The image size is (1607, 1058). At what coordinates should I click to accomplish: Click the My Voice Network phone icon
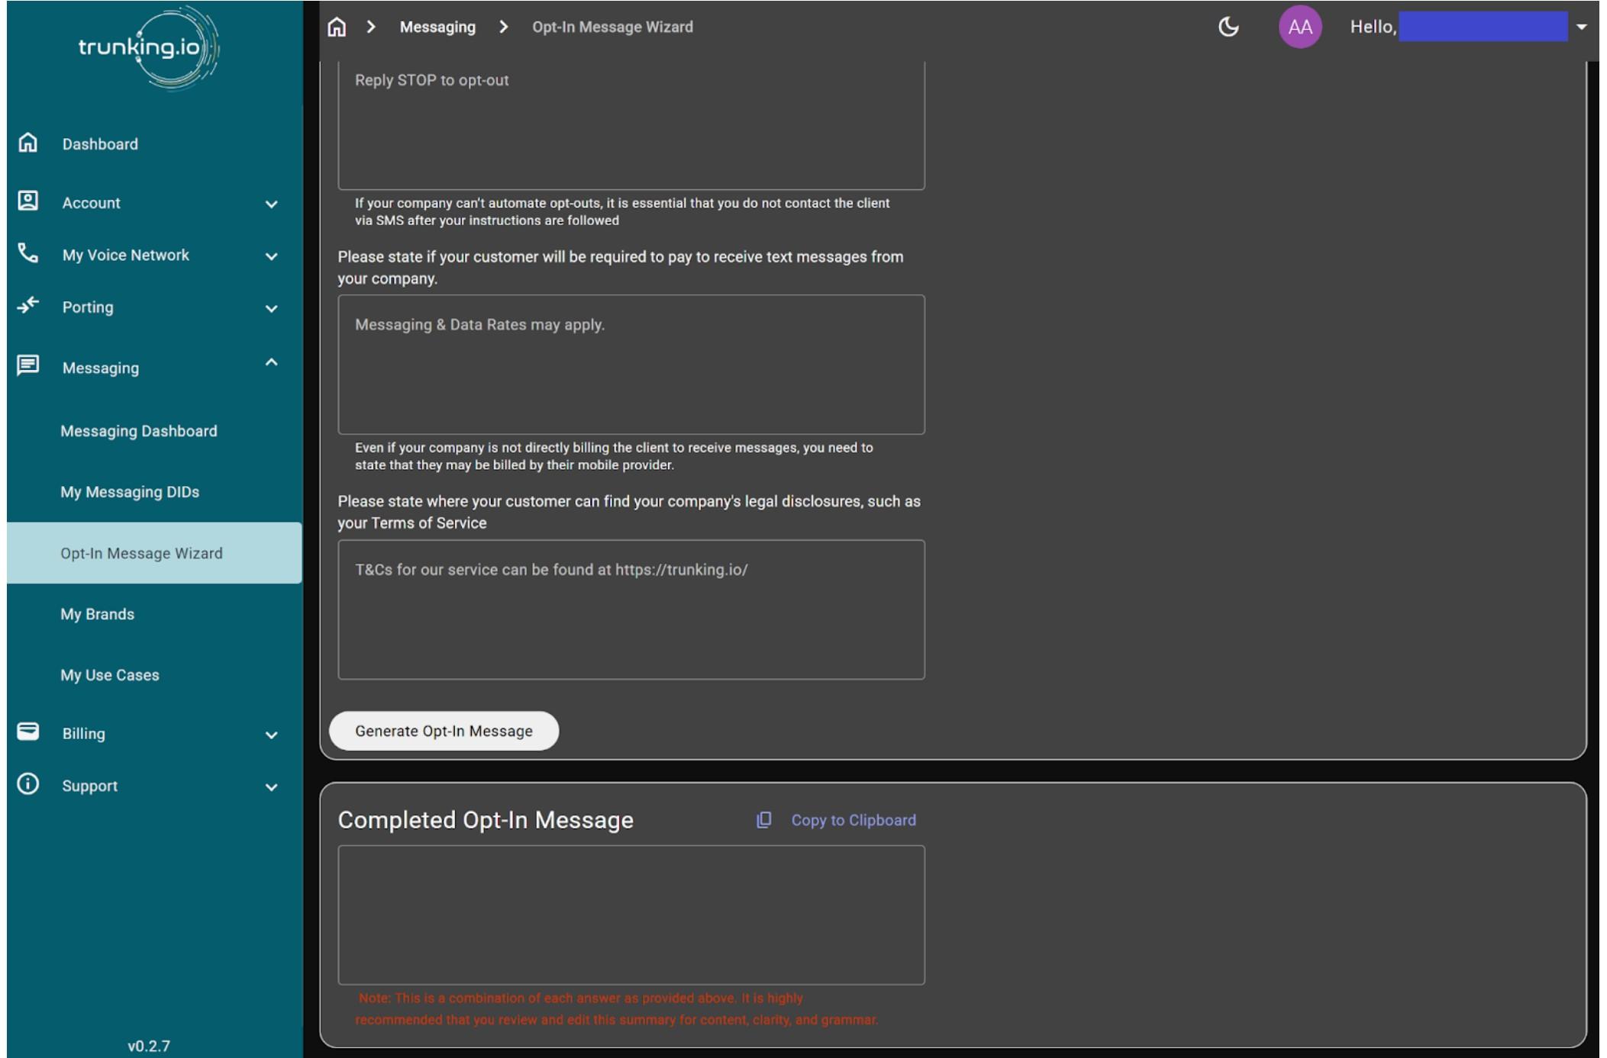pyautogui.click(x=28, y=253)
